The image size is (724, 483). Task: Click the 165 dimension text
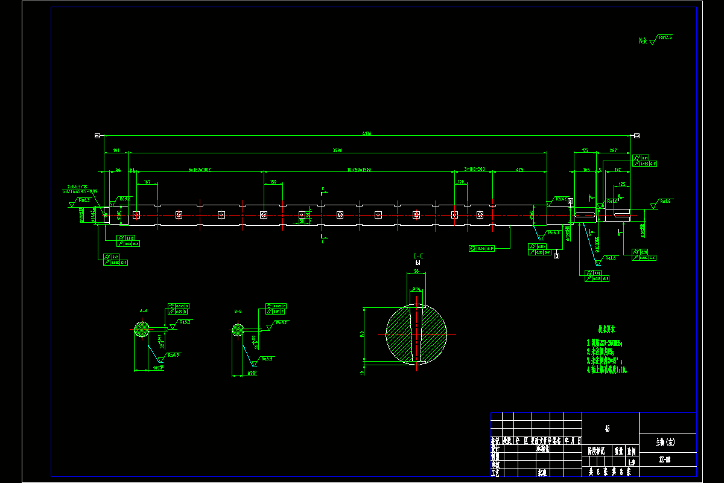585,170
